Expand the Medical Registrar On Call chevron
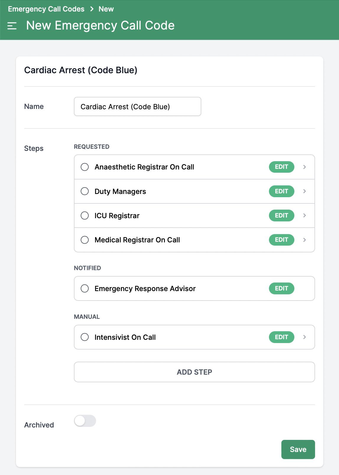 [304, 240]
